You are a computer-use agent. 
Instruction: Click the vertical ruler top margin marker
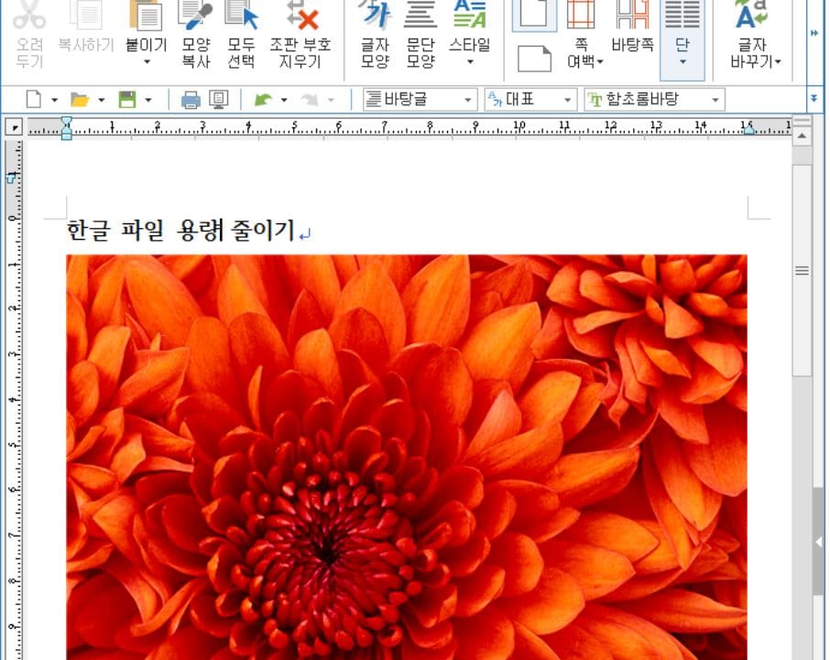[x=11, y=179]
